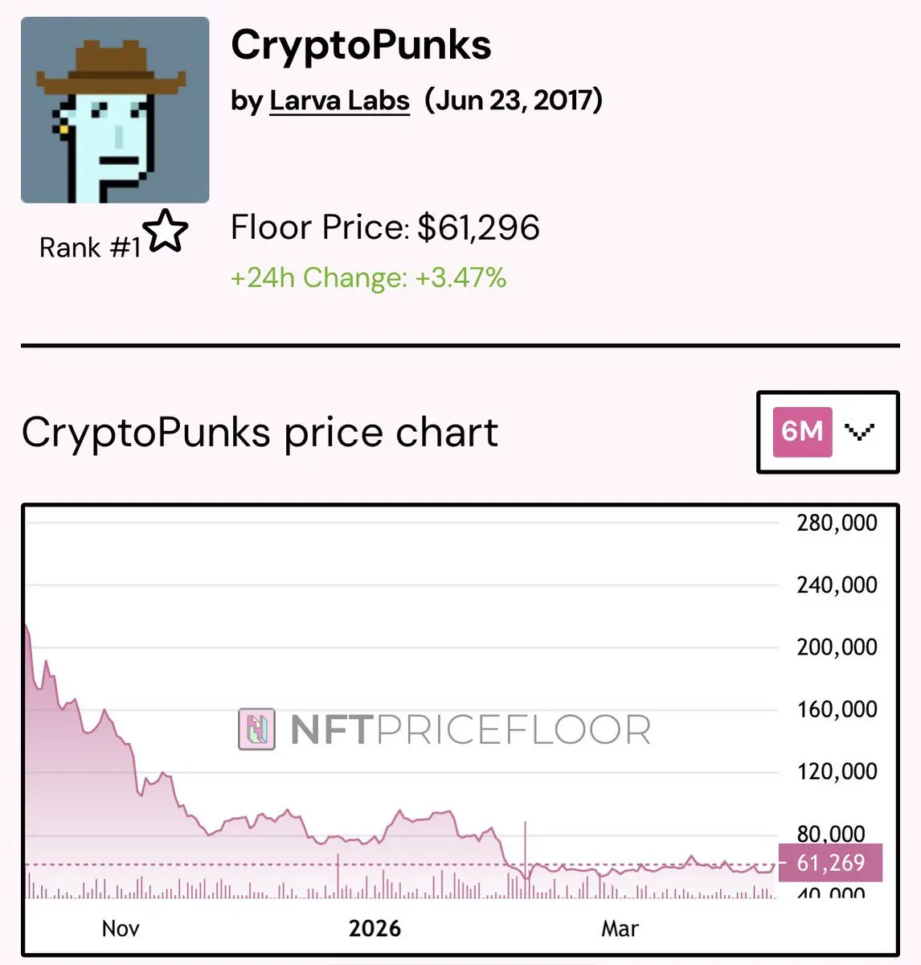This screenshot has width=921, height=965.
Task: Click the Rank #1 label
Action: [90, 248]
